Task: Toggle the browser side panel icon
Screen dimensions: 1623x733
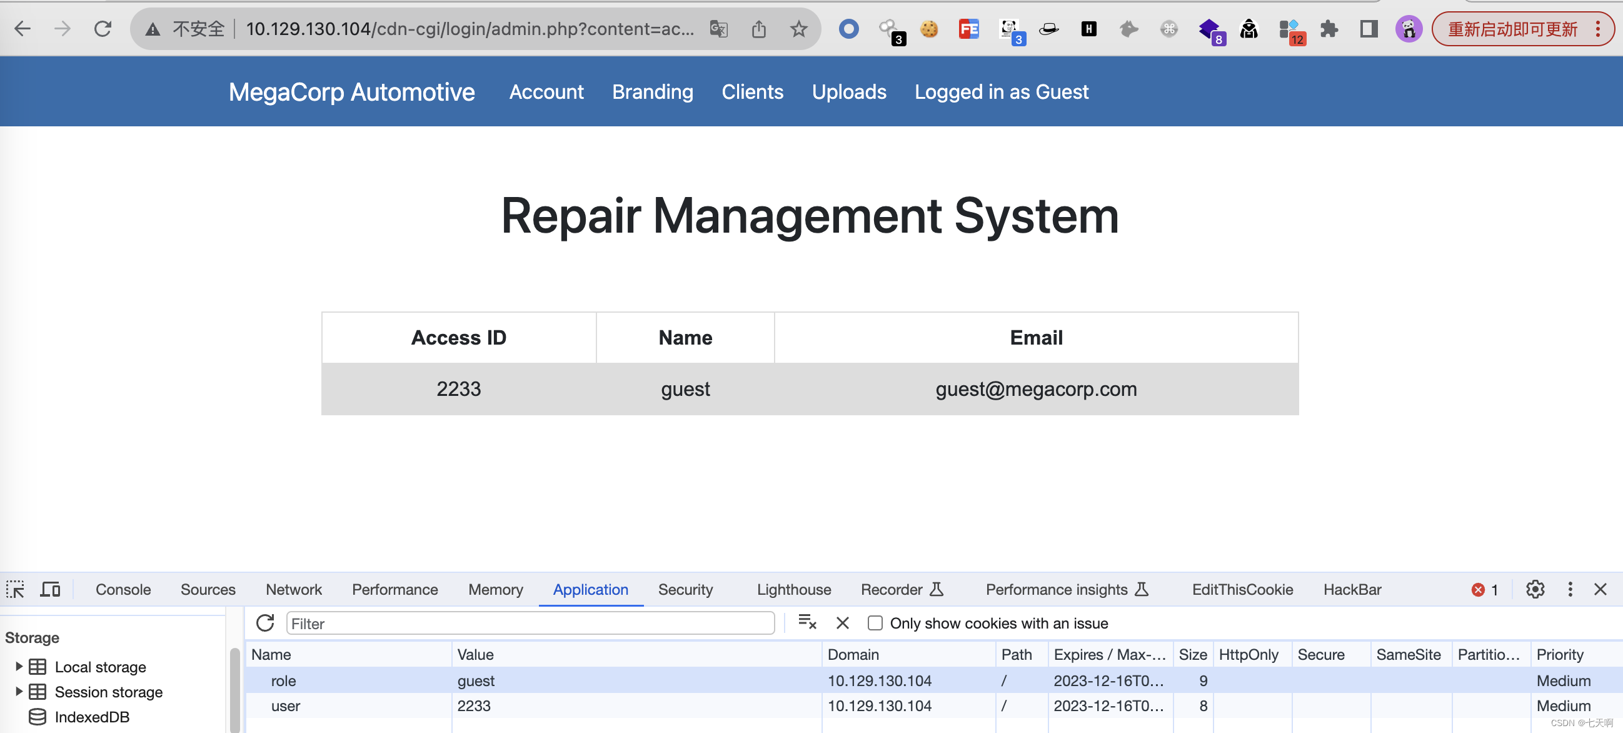Action: coord(1369,29)
